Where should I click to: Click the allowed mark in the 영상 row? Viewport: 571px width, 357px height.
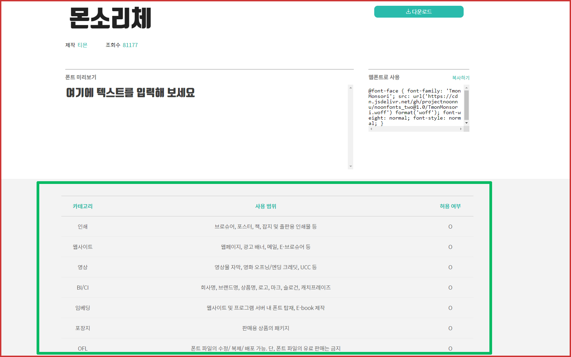point(450,267)
